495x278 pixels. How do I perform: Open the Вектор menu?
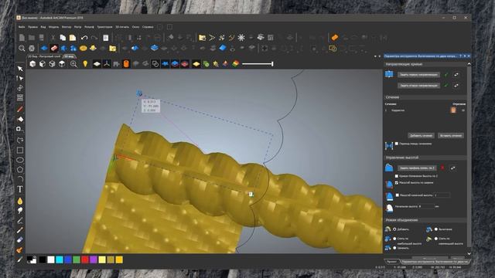(x=67, y=27)
